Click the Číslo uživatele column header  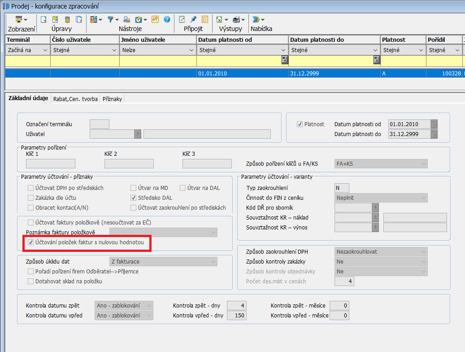click(84, 40)
